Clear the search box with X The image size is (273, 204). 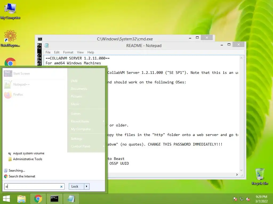(x=61, y=187)
